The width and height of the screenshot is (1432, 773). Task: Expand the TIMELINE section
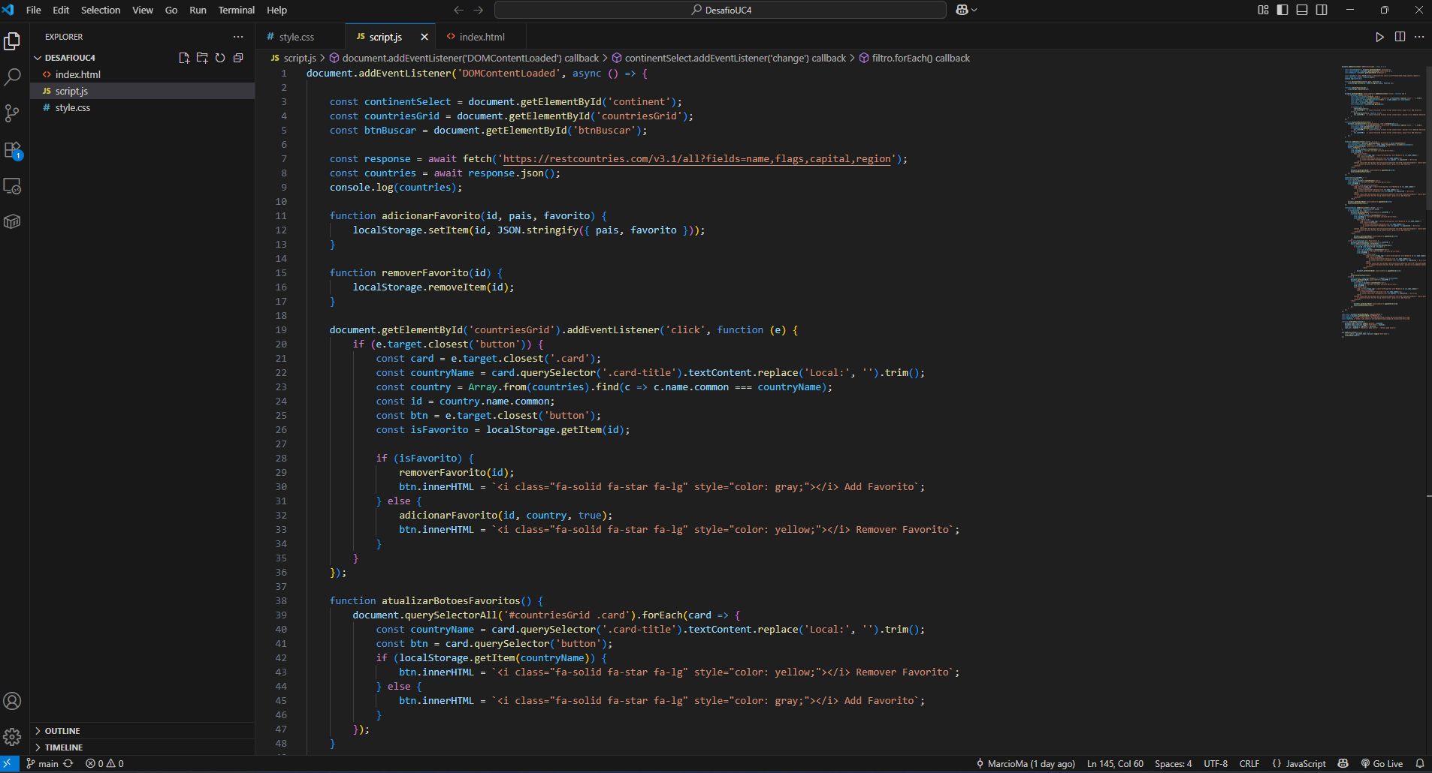coord(64,747)
